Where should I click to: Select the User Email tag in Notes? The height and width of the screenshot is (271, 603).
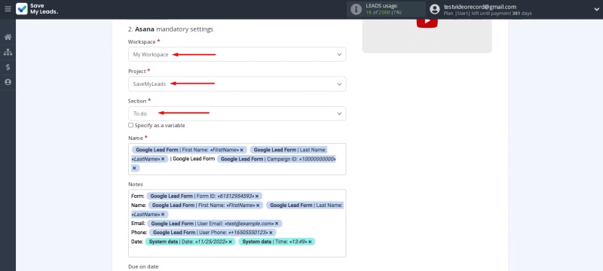(x=215, y=224)
